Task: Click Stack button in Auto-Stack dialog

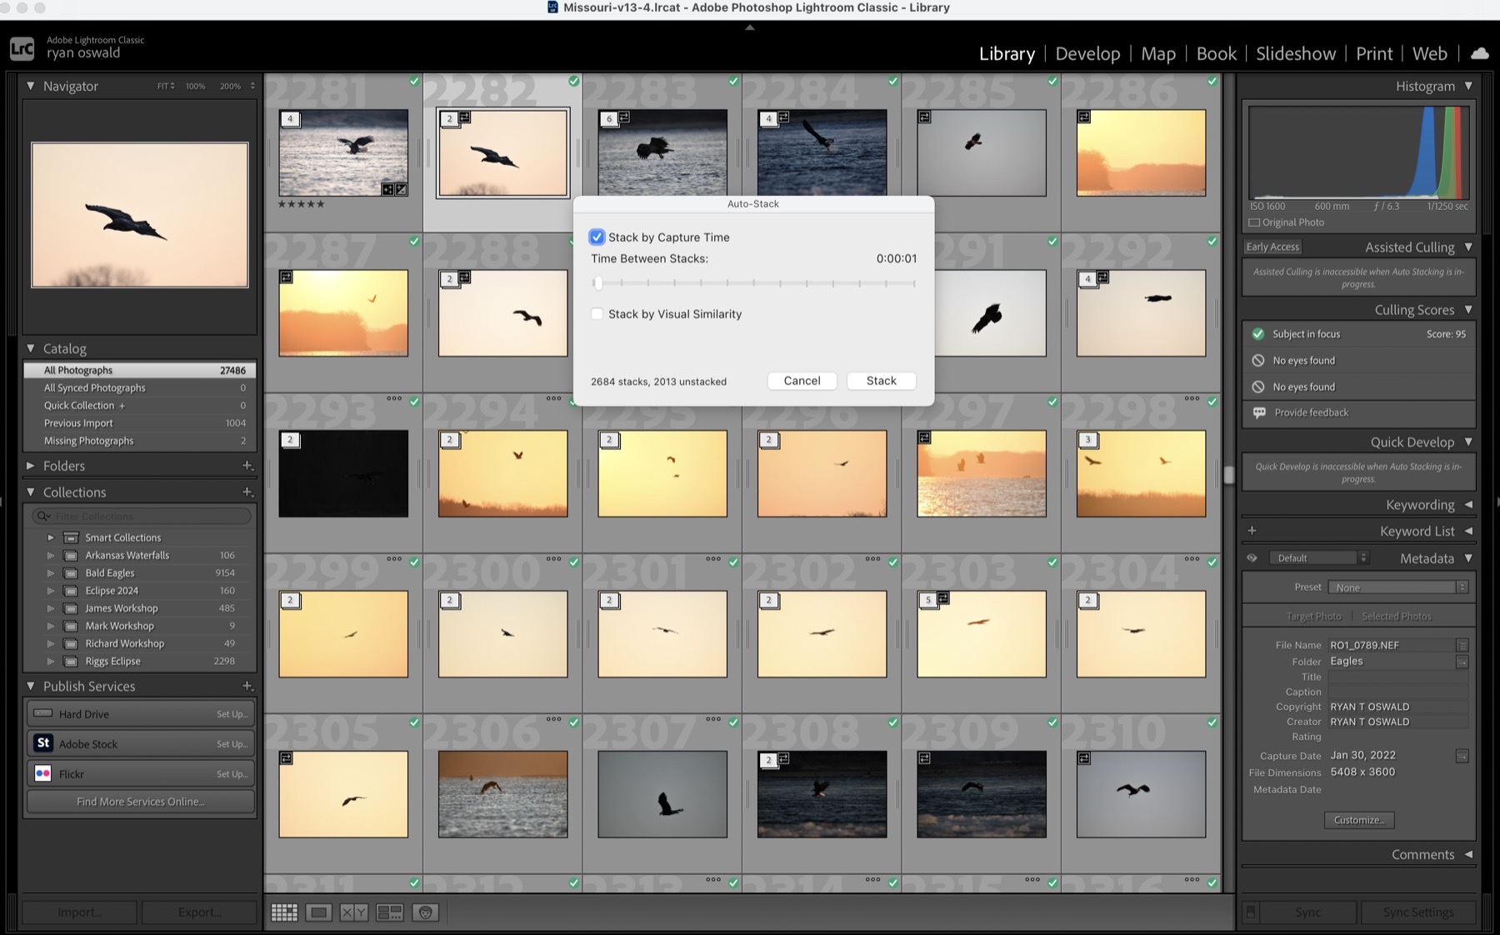Action: click(881, 381)
